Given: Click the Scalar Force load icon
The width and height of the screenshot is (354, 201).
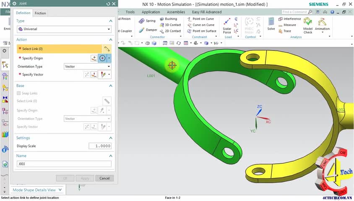Looking at the screenshot, I should (x=227, y=21).
